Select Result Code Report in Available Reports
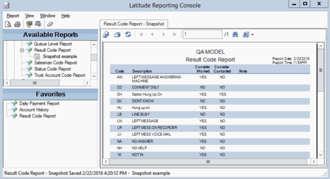The width and height of the screenshot is (330, 179). click(52, 50)
